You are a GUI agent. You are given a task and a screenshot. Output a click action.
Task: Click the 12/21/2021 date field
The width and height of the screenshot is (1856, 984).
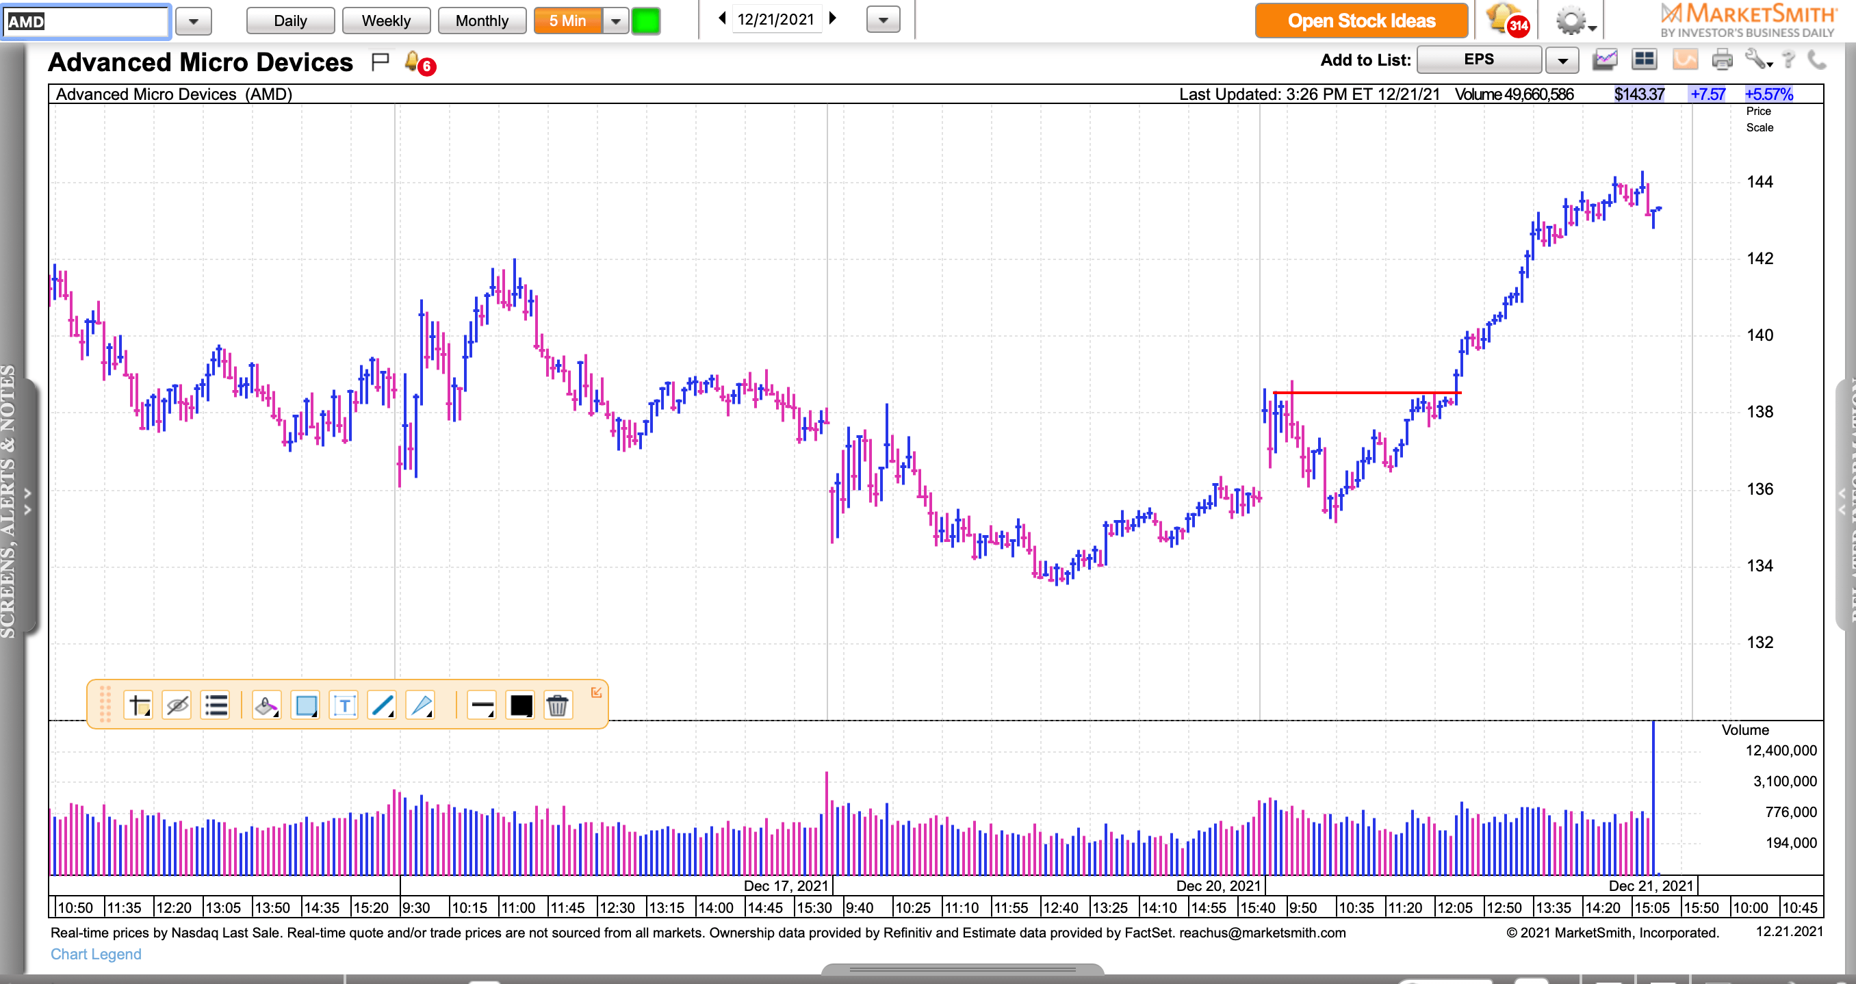pos(776,19)
